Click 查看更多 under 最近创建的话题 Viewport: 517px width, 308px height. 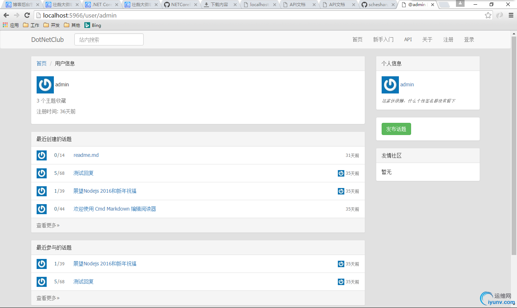[48, 225]
